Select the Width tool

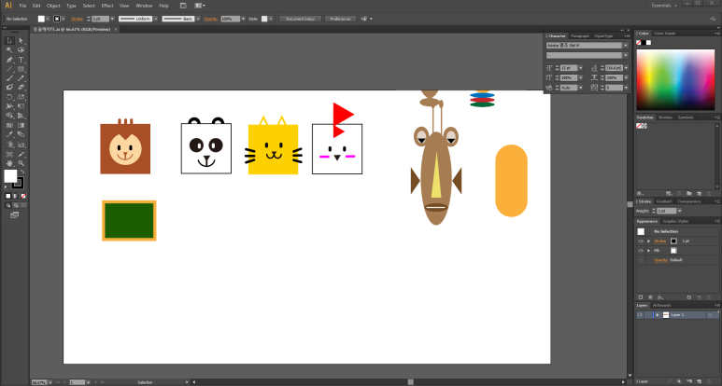[9, 106]
